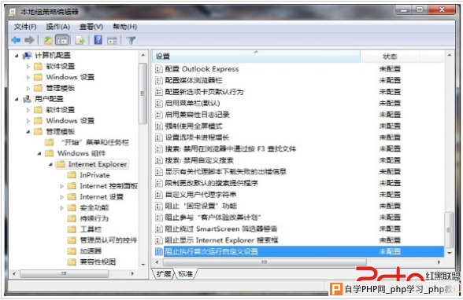Click the 设置 column header

coord(257,57)
